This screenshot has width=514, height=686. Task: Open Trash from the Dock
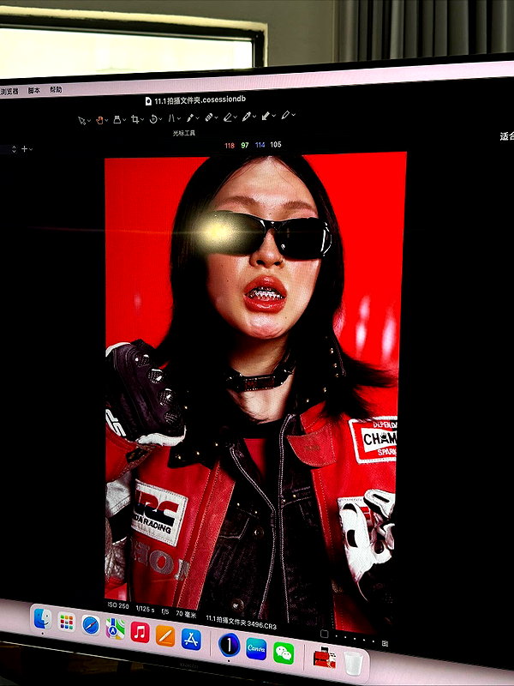point(353,663)
